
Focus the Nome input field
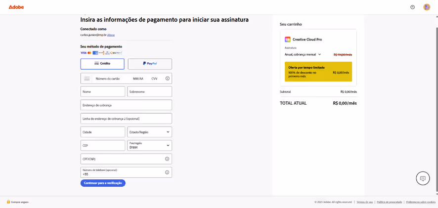tap(103, 91)
